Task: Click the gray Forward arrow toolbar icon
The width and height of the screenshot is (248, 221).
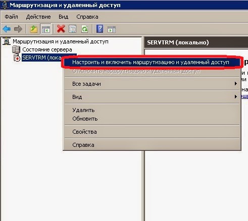Action: [18, 29]
